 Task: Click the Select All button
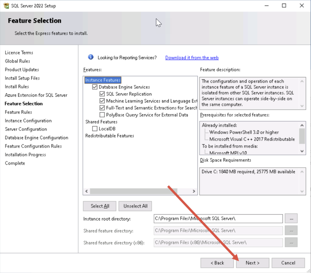coord(100,206)
